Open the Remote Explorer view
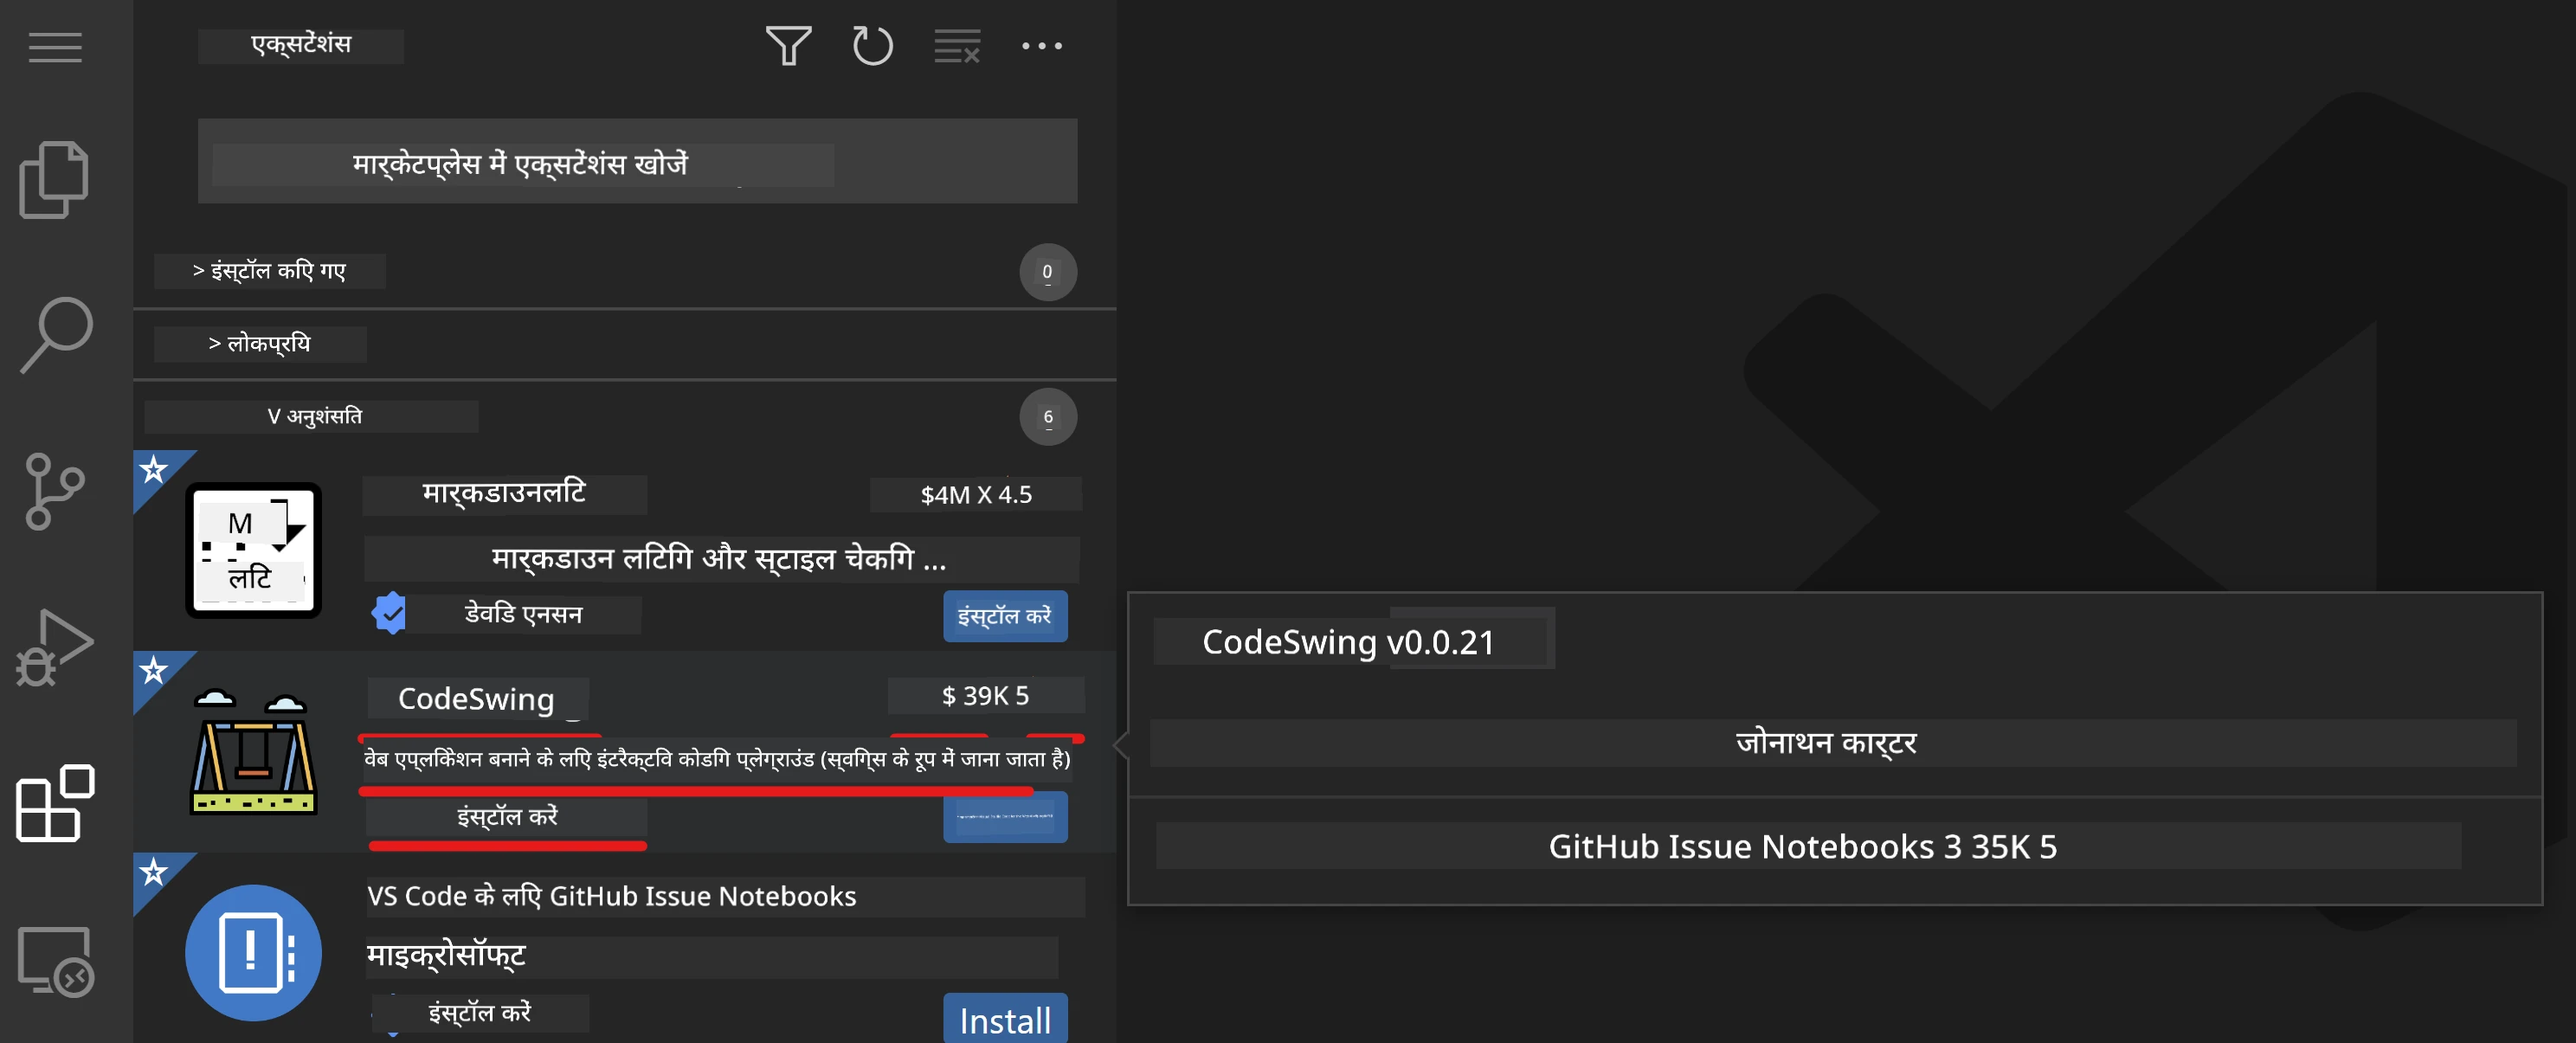2576x1043 pixels. point(56,960)
